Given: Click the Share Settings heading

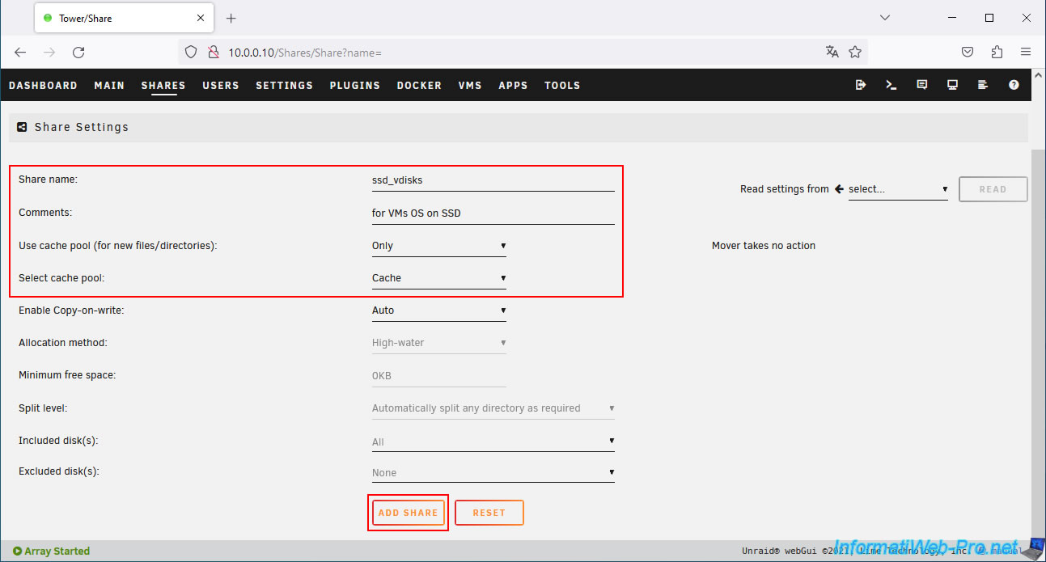Looking at the screenshot, I should click(82, 127).
